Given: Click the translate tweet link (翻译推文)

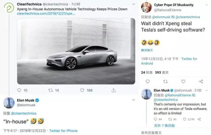Looking at the screenshot, I should click(146, 50).
